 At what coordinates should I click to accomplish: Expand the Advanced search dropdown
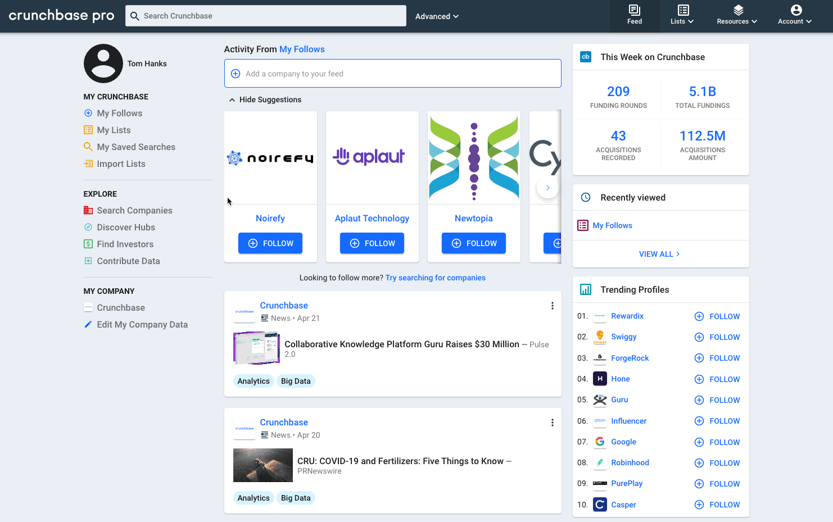pos(437,16)
